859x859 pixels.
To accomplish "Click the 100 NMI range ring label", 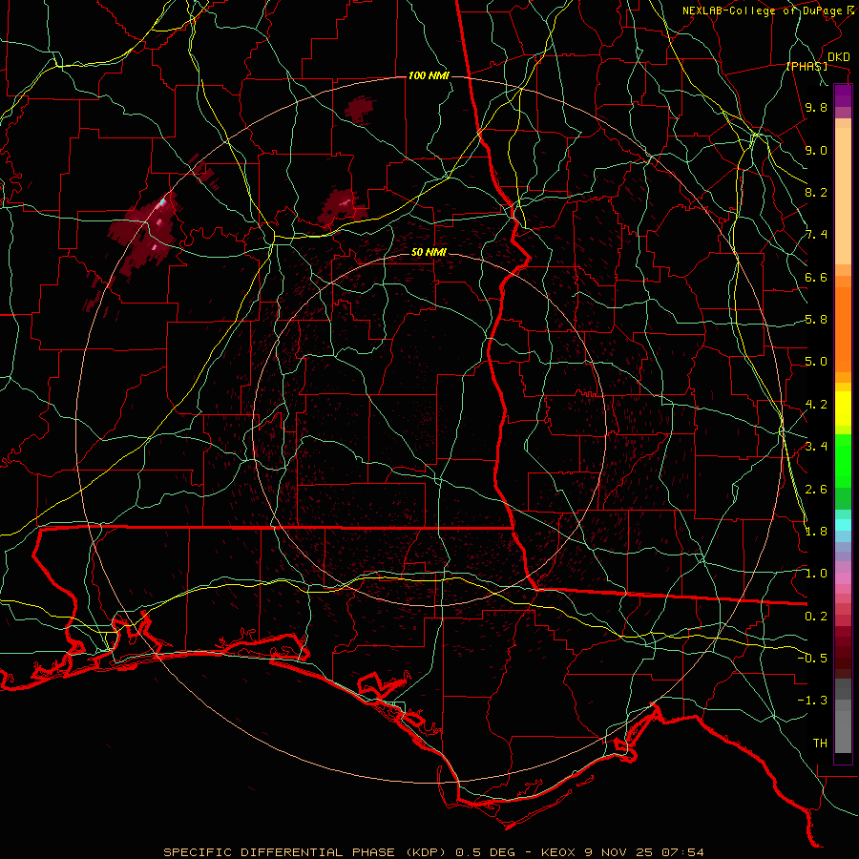I will pyautogui.click(x=429, y=75).
